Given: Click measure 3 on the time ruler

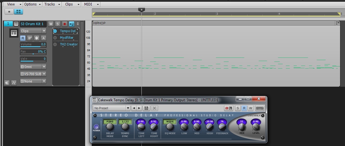Looking at the screenshot, I should [217, 14].
